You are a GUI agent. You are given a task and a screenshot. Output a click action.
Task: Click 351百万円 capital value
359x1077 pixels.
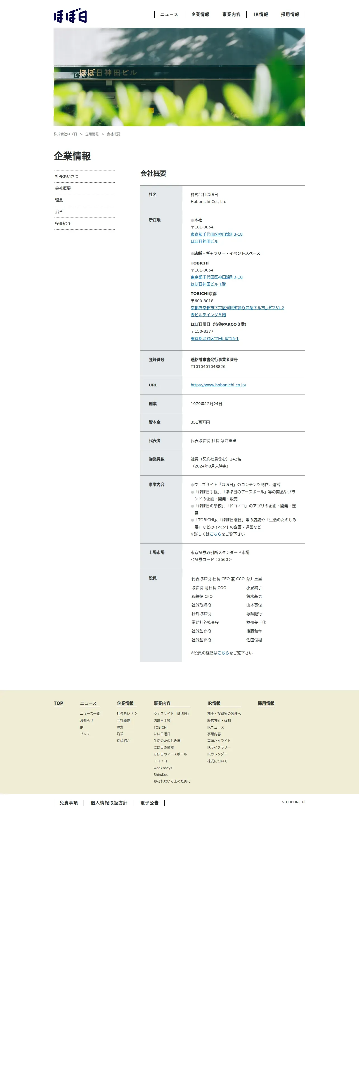click(200, 422)
